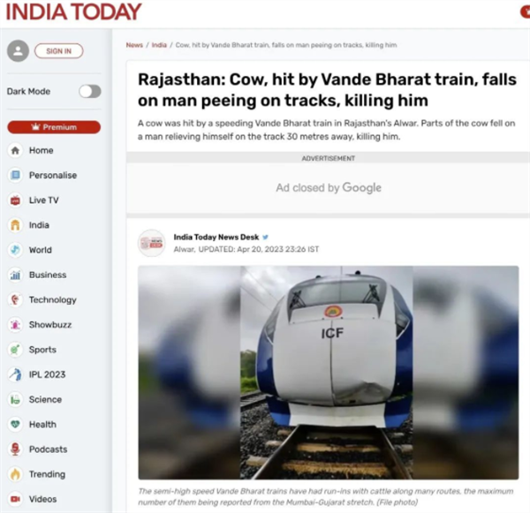The width and height of the screenshot is (530, 513).
Task: Open the Technology section
Action: coord(53,299)
